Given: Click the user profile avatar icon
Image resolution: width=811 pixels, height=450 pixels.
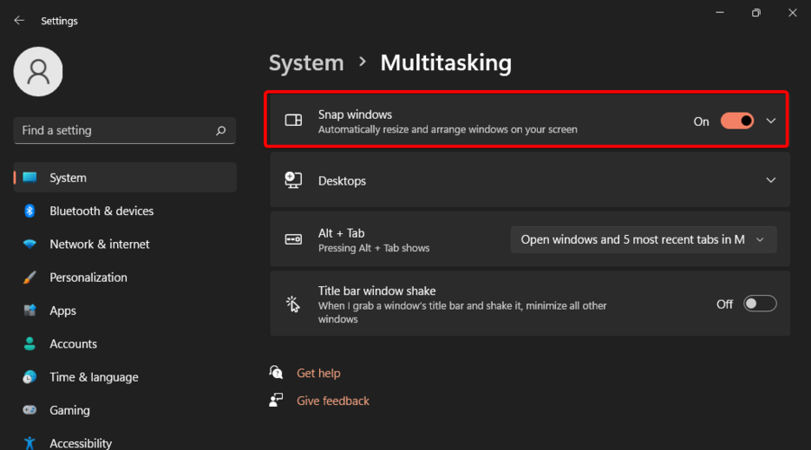Looking at the screenshot, I should click(38, 71).
